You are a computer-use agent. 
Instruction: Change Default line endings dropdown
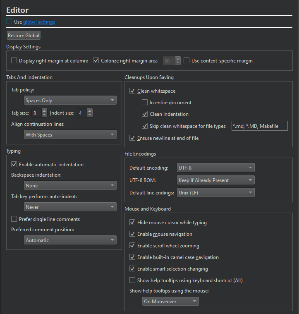[x=215, y=193]
